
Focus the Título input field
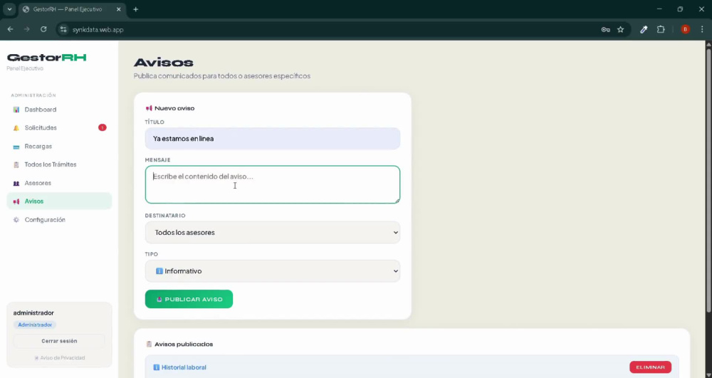click(273, 138)
